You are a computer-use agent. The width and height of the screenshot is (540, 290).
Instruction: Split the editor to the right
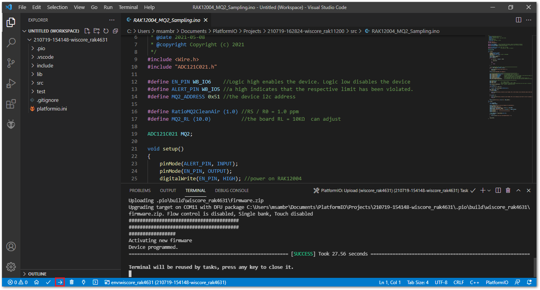point(518,20)
